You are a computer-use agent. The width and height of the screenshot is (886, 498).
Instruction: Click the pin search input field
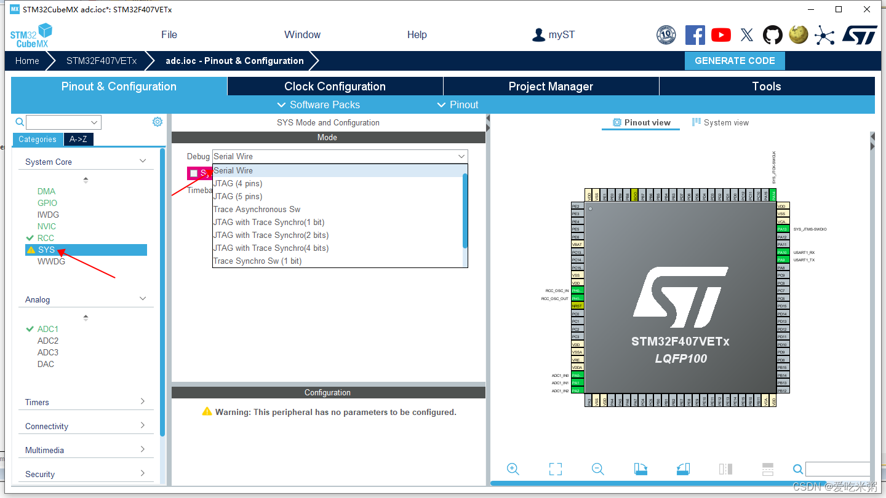[x=837, y=469]
